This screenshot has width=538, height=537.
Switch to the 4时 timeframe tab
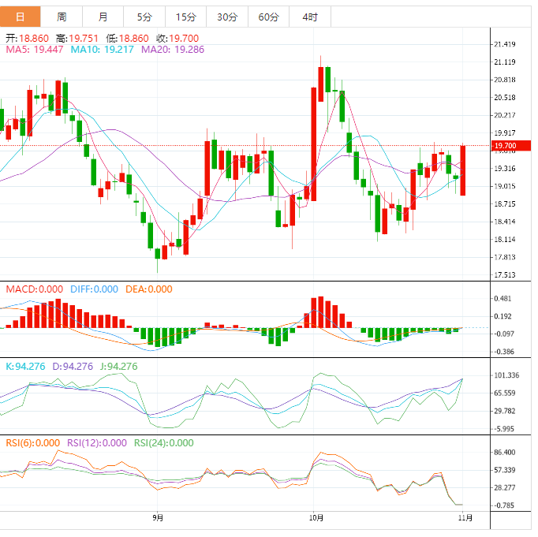[x=310, y=17]
